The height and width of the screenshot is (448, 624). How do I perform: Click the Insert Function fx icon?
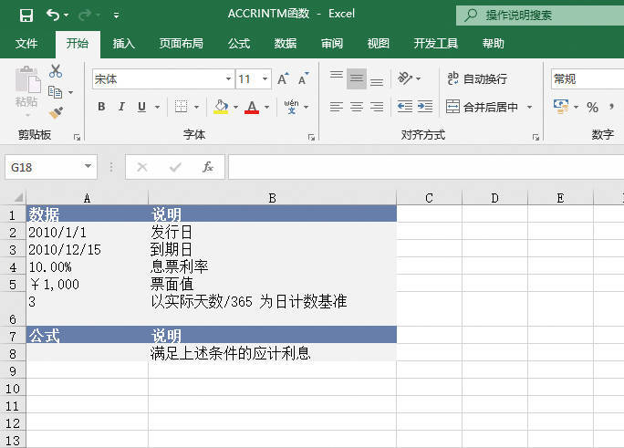pos(208,167)
